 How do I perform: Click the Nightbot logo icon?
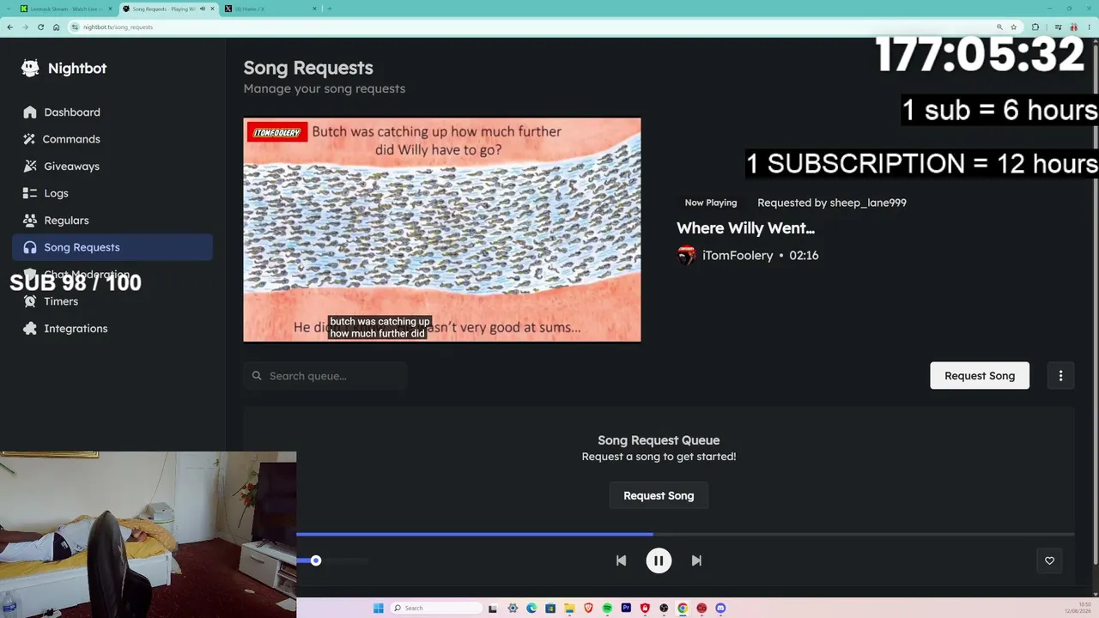30,69
